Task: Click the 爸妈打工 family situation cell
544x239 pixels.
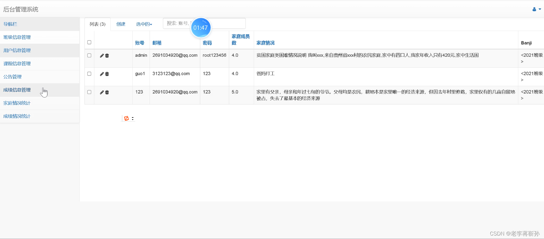Action: 265,73
